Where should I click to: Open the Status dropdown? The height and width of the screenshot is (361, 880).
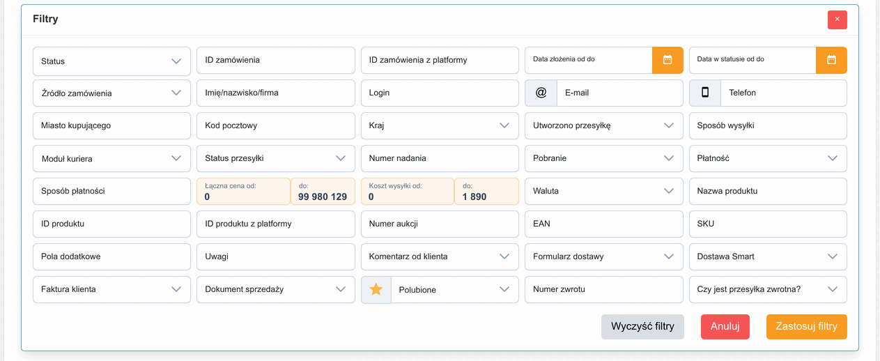tap(111, 61)
